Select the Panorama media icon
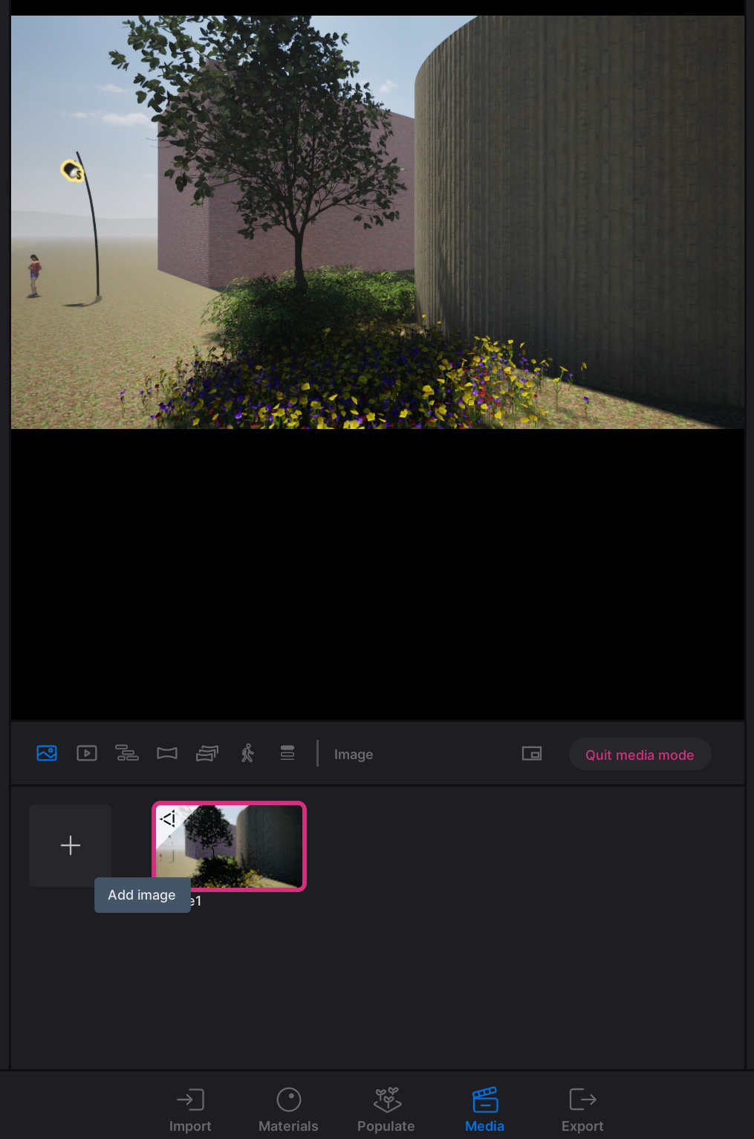Image resolution: width=754 pixels, height=1139 pixels. [167, 753]
